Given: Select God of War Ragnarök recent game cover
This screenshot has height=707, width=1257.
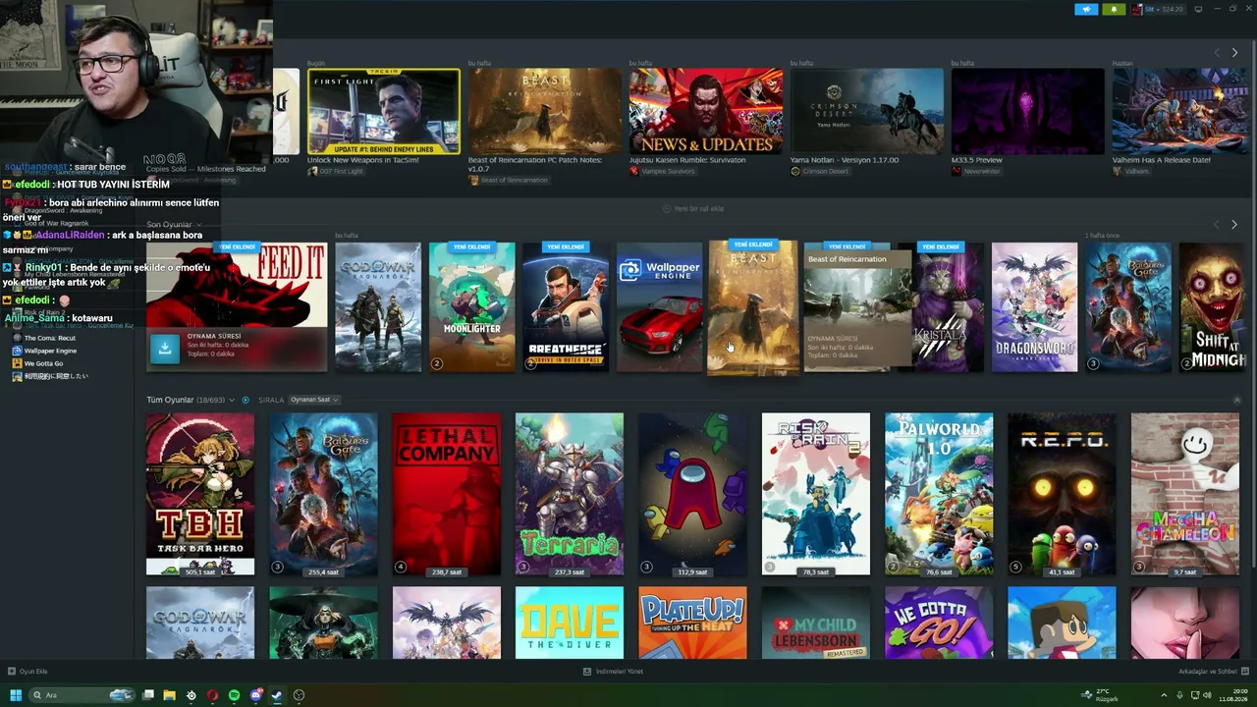Looking at the screenshot, I should click(x=378, y=307).
